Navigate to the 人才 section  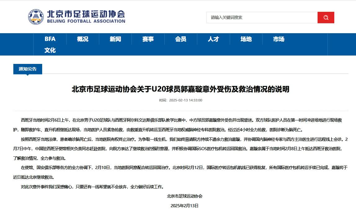pos(213,39)
